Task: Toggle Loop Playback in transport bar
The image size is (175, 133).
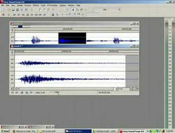Action: [9, 15]
